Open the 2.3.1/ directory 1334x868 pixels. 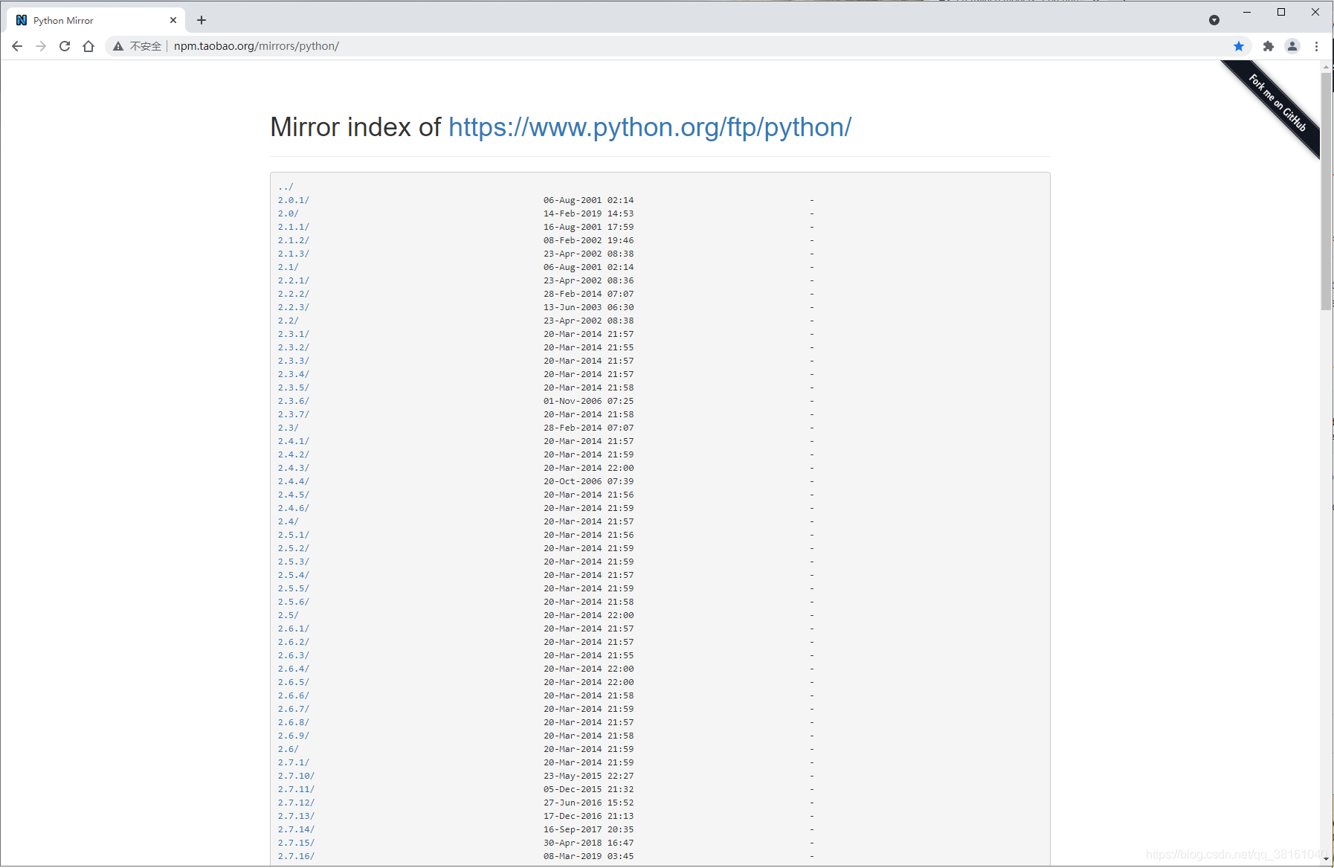(x=294, y=334)
